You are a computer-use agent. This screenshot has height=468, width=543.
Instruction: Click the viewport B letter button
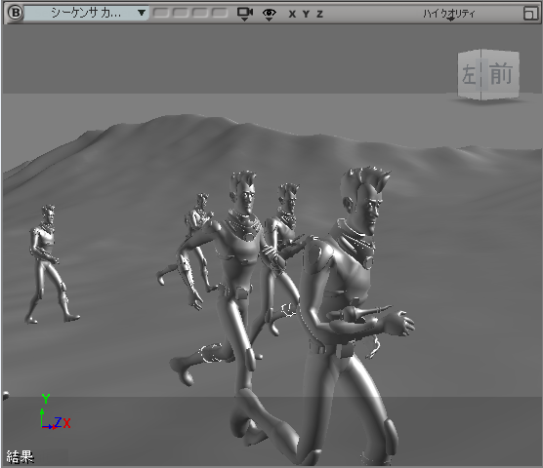(x=15, y=13)
